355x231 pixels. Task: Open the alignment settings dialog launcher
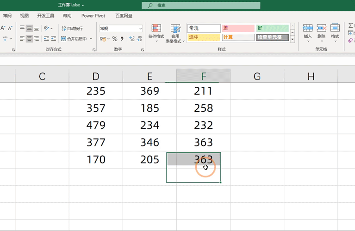pos(94,50)
